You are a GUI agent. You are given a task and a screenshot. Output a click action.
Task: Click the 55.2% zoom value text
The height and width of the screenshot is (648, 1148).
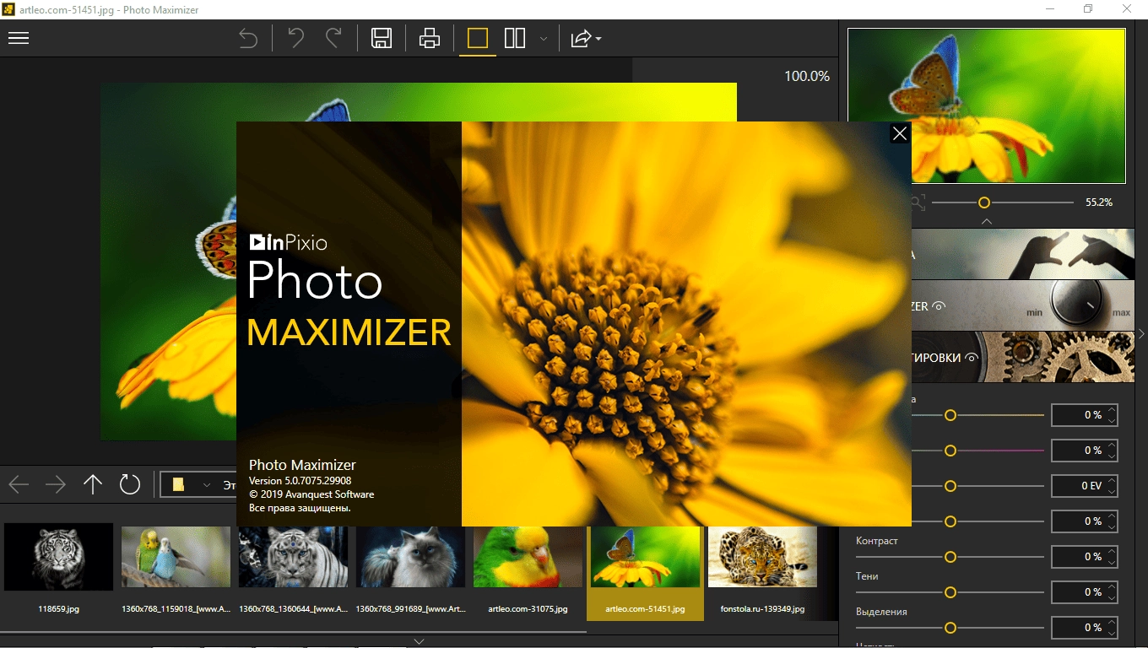coord(1099,202)
